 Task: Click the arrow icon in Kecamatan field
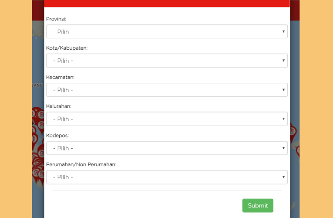283,90
